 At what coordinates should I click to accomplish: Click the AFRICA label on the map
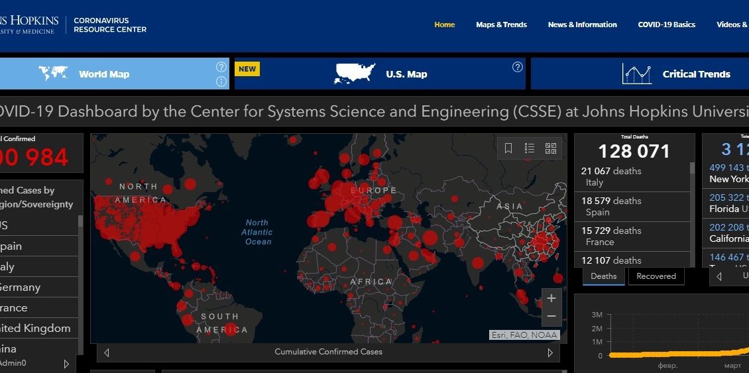pyautogui.click(x=371, y=282)
